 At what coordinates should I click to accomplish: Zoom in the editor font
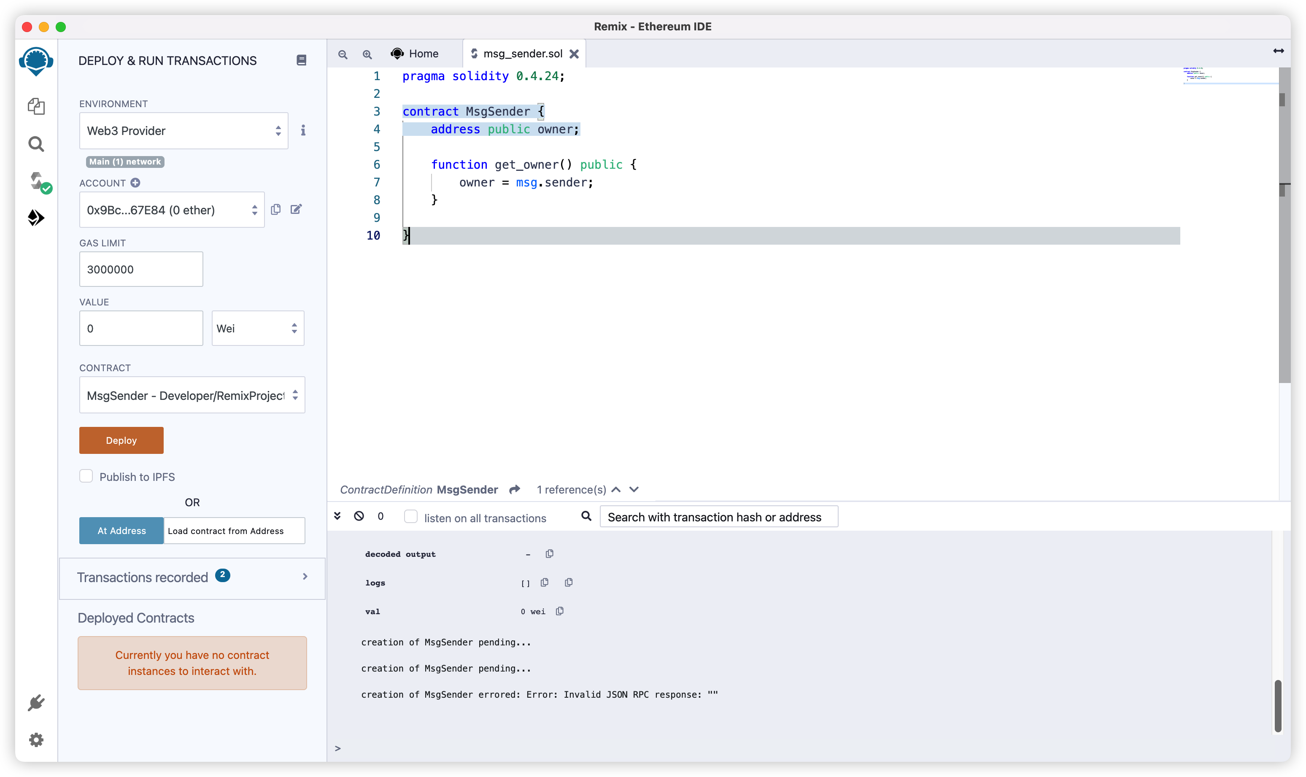(x=367, y=54)
